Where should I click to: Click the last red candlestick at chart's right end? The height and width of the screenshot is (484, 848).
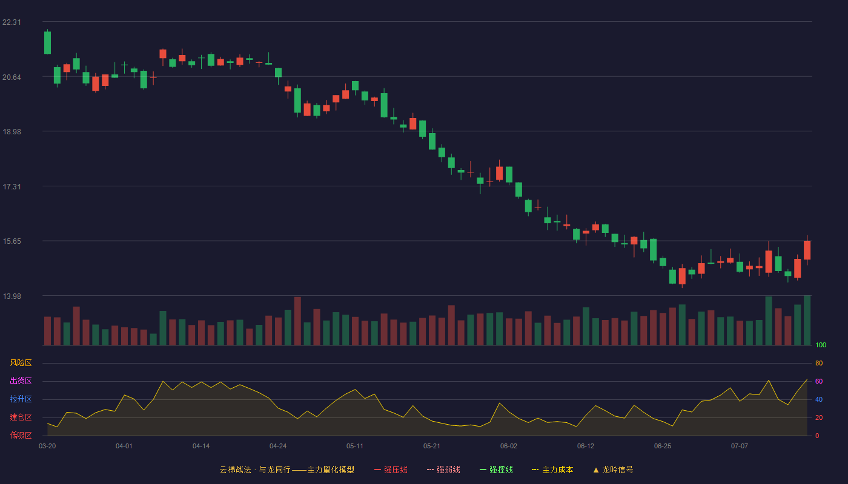[x=807, y=250]
